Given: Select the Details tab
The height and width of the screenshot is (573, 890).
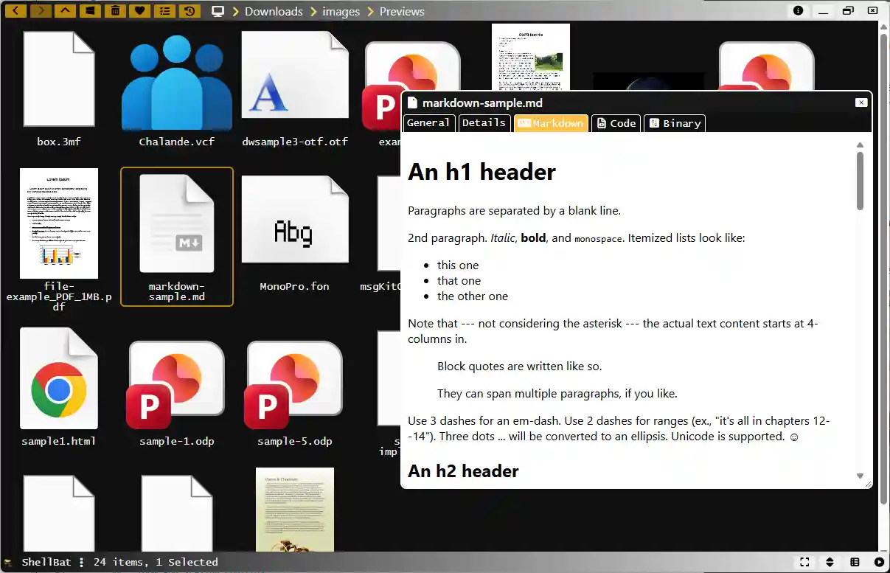Looking at the screenshot, I should [x=484, y=122].
